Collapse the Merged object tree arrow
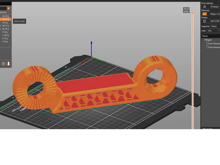 coord(202,40)
